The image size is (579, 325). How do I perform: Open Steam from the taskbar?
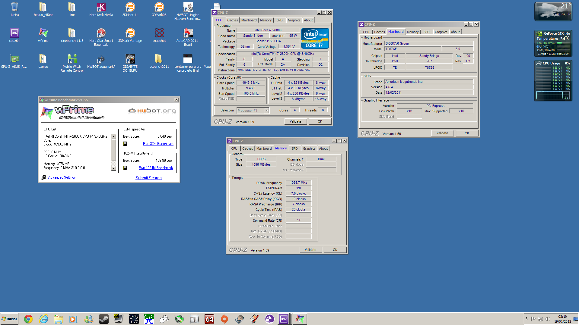[104, 319]
